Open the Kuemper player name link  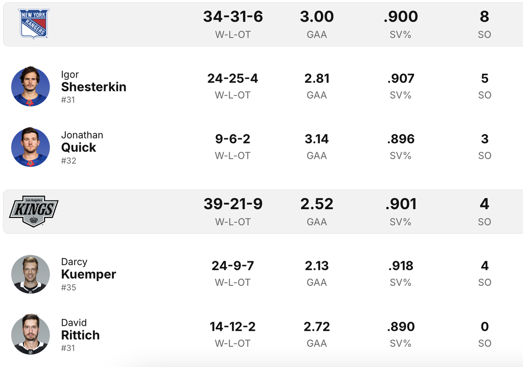[x=88, y=274]
